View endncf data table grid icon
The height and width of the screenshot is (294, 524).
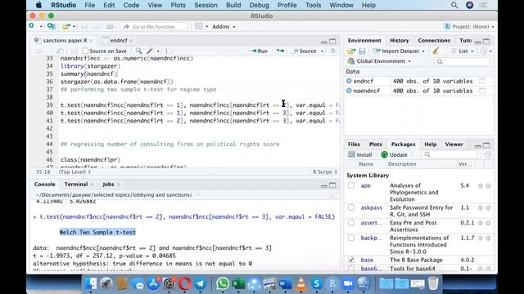click(482, 81)
